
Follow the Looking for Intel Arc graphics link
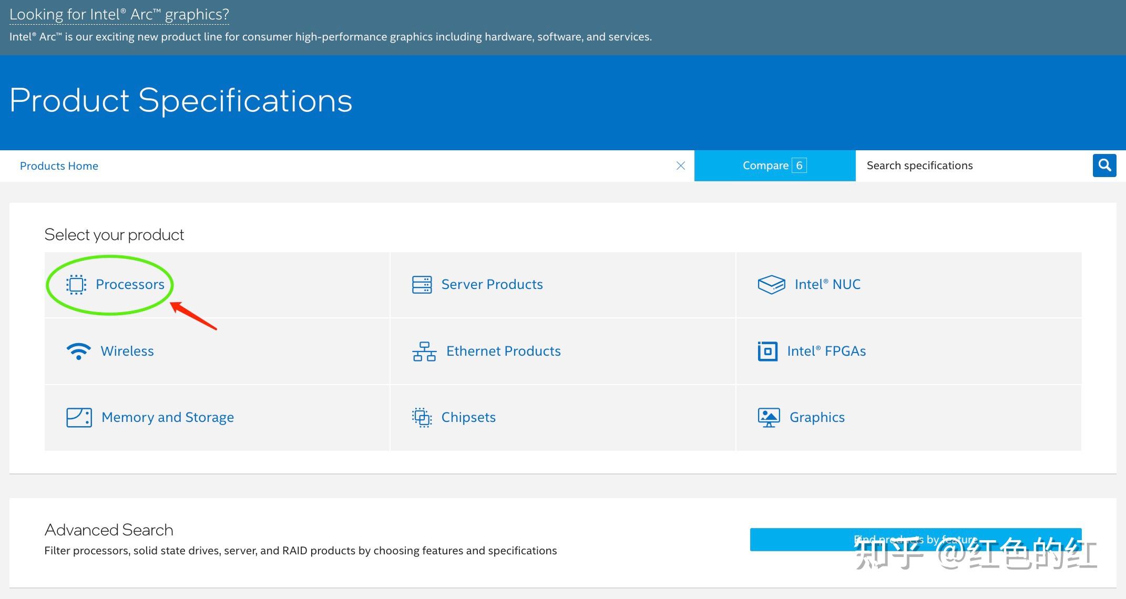119,14
